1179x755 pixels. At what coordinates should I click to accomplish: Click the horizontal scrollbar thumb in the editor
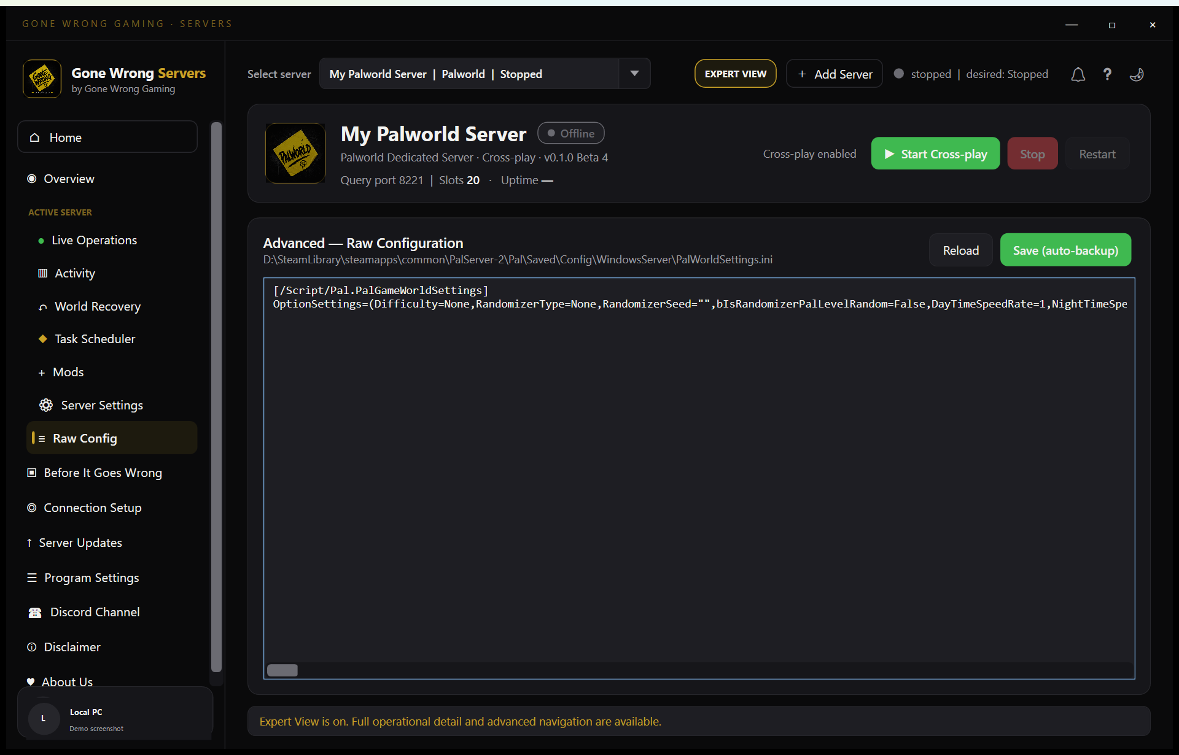point(282,670)
